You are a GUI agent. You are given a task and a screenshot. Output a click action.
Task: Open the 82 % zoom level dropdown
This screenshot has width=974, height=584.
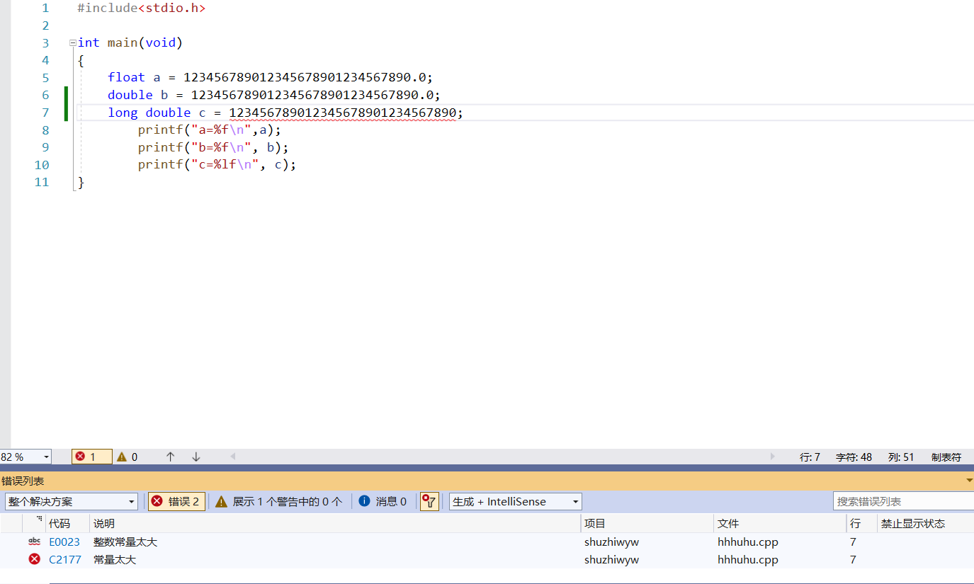[x=46, y=457]
